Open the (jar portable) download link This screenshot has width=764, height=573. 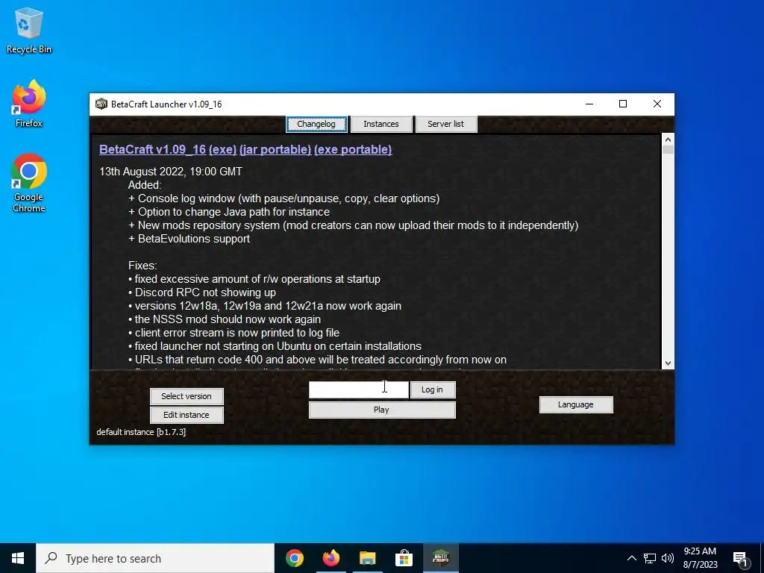point(275,149)
